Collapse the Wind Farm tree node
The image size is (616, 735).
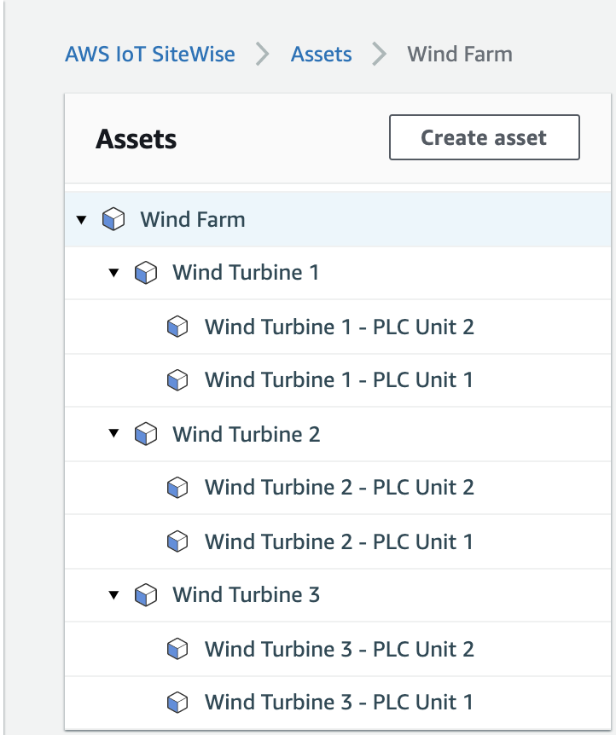[82, 220]
